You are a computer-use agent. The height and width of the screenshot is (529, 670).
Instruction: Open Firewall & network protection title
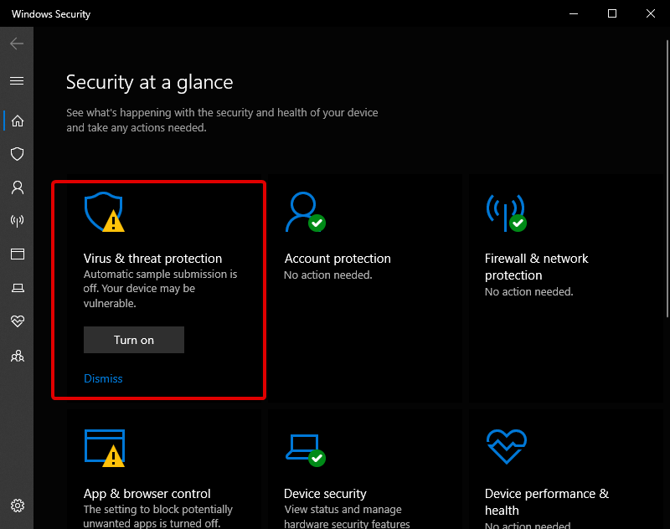(536, 267)
